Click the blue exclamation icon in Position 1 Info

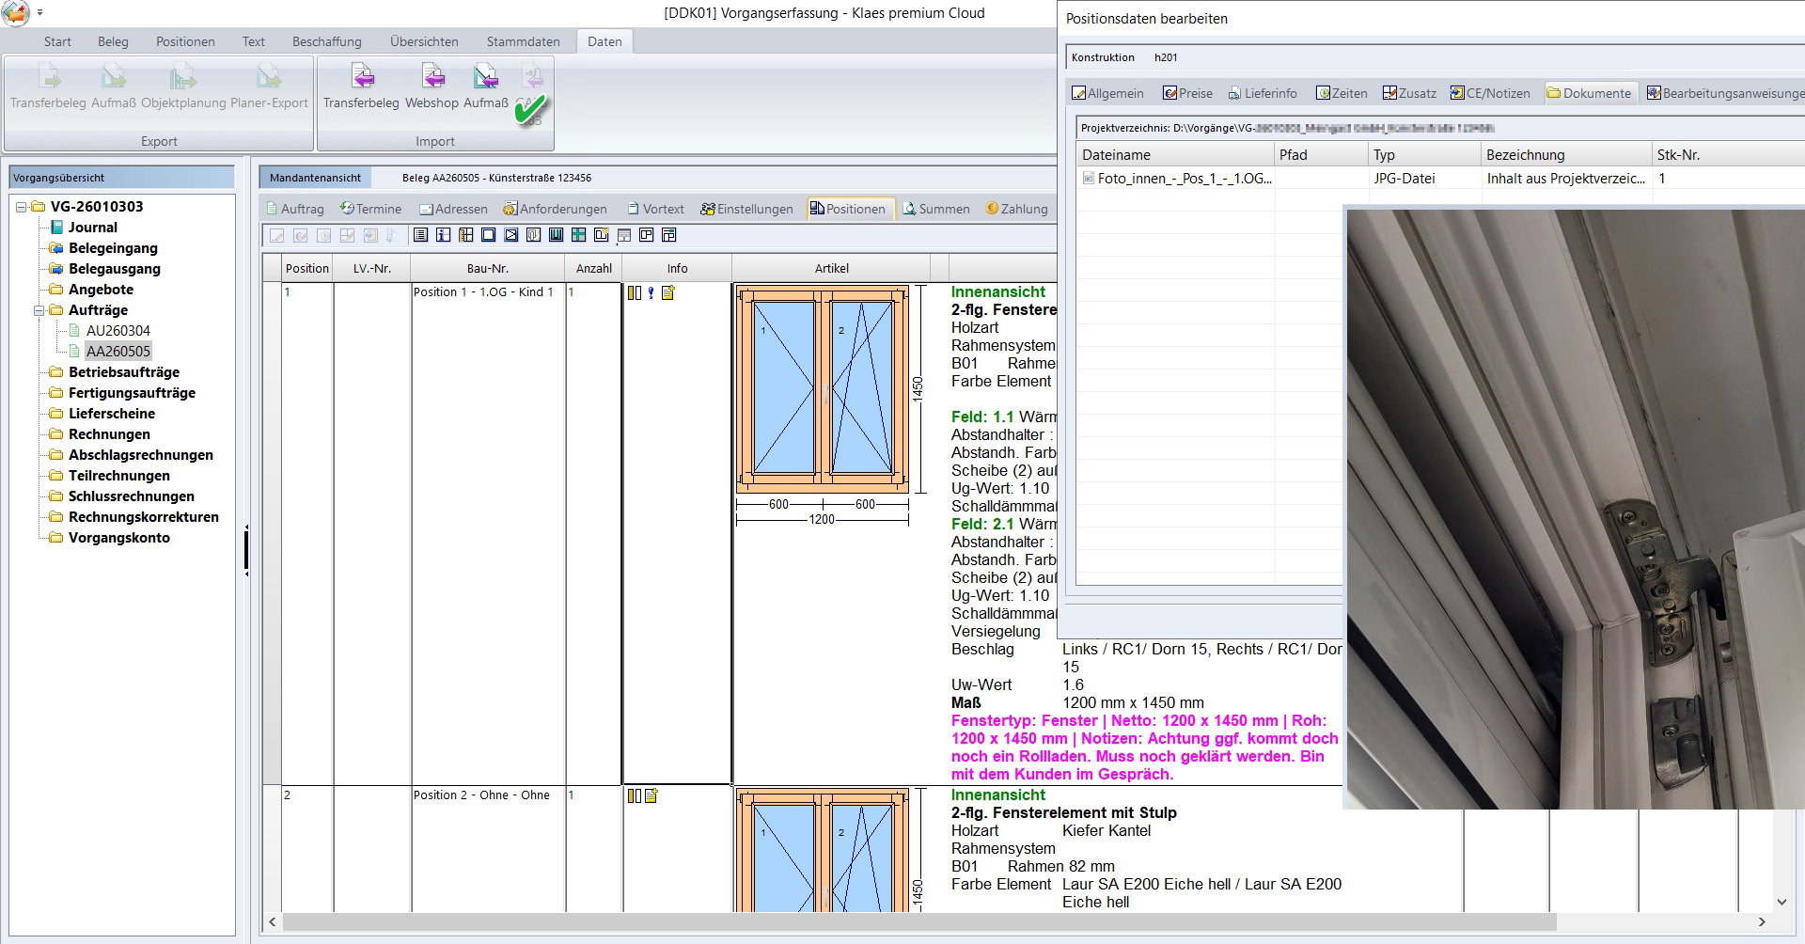651,293
